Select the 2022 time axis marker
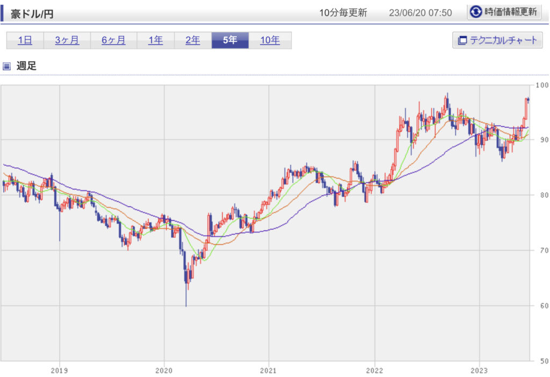The image size is (550, 377). tap(374, 370)
